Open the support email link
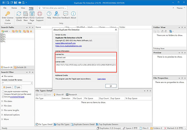This screenshot has height=130, width=187. point(65,43)
